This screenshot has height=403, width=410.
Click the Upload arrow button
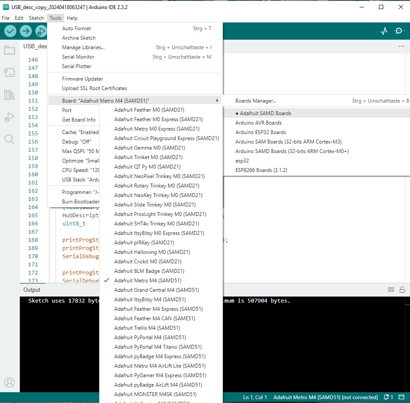click(25, 31)
